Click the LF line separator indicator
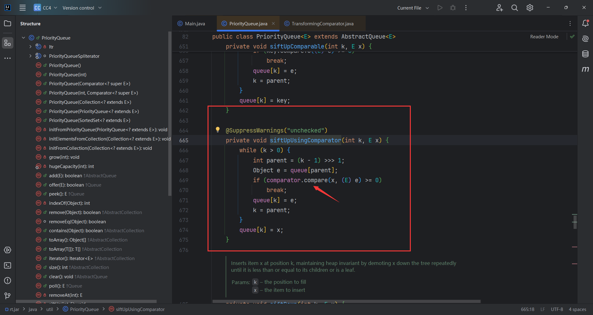 (543, 309)
